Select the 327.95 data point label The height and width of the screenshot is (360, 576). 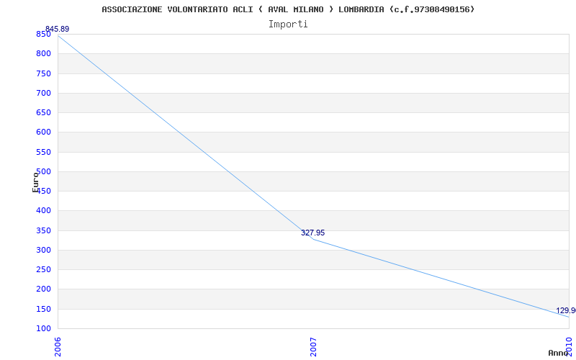[312, 233]
